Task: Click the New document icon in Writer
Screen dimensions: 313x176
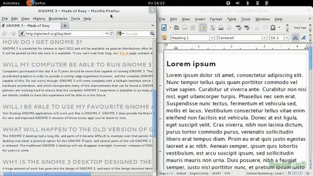Action: 164,27
